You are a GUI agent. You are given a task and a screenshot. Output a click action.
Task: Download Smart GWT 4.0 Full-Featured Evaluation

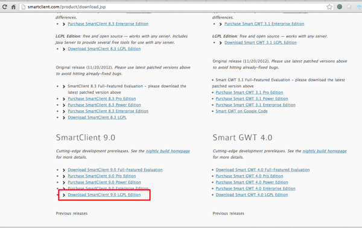[262, 170]
